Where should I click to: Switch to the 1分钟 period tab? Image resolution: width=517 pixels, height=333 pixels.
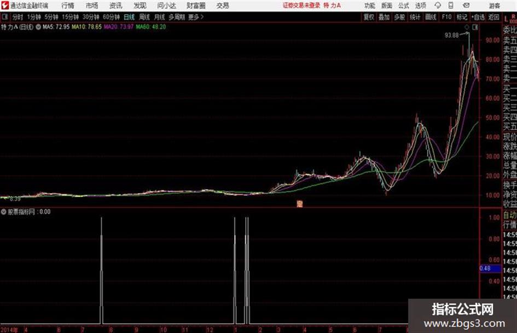[x=34, y=17]
